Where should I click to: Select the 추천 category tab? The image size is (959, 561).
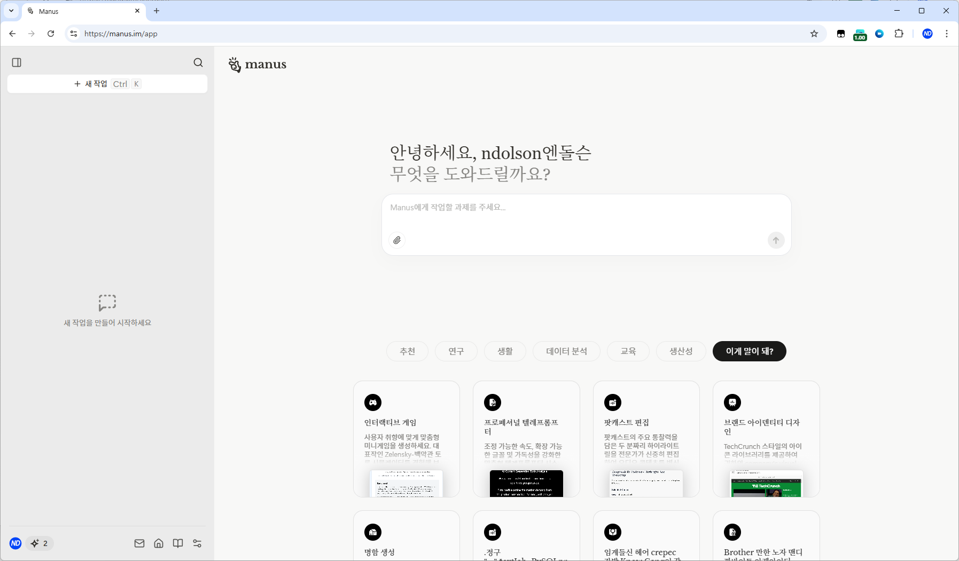(x=407, y=351)
